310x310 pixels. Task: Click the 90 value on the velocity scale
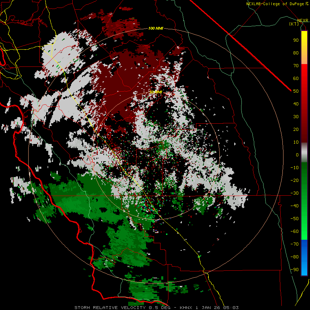[x=296, y=40]
